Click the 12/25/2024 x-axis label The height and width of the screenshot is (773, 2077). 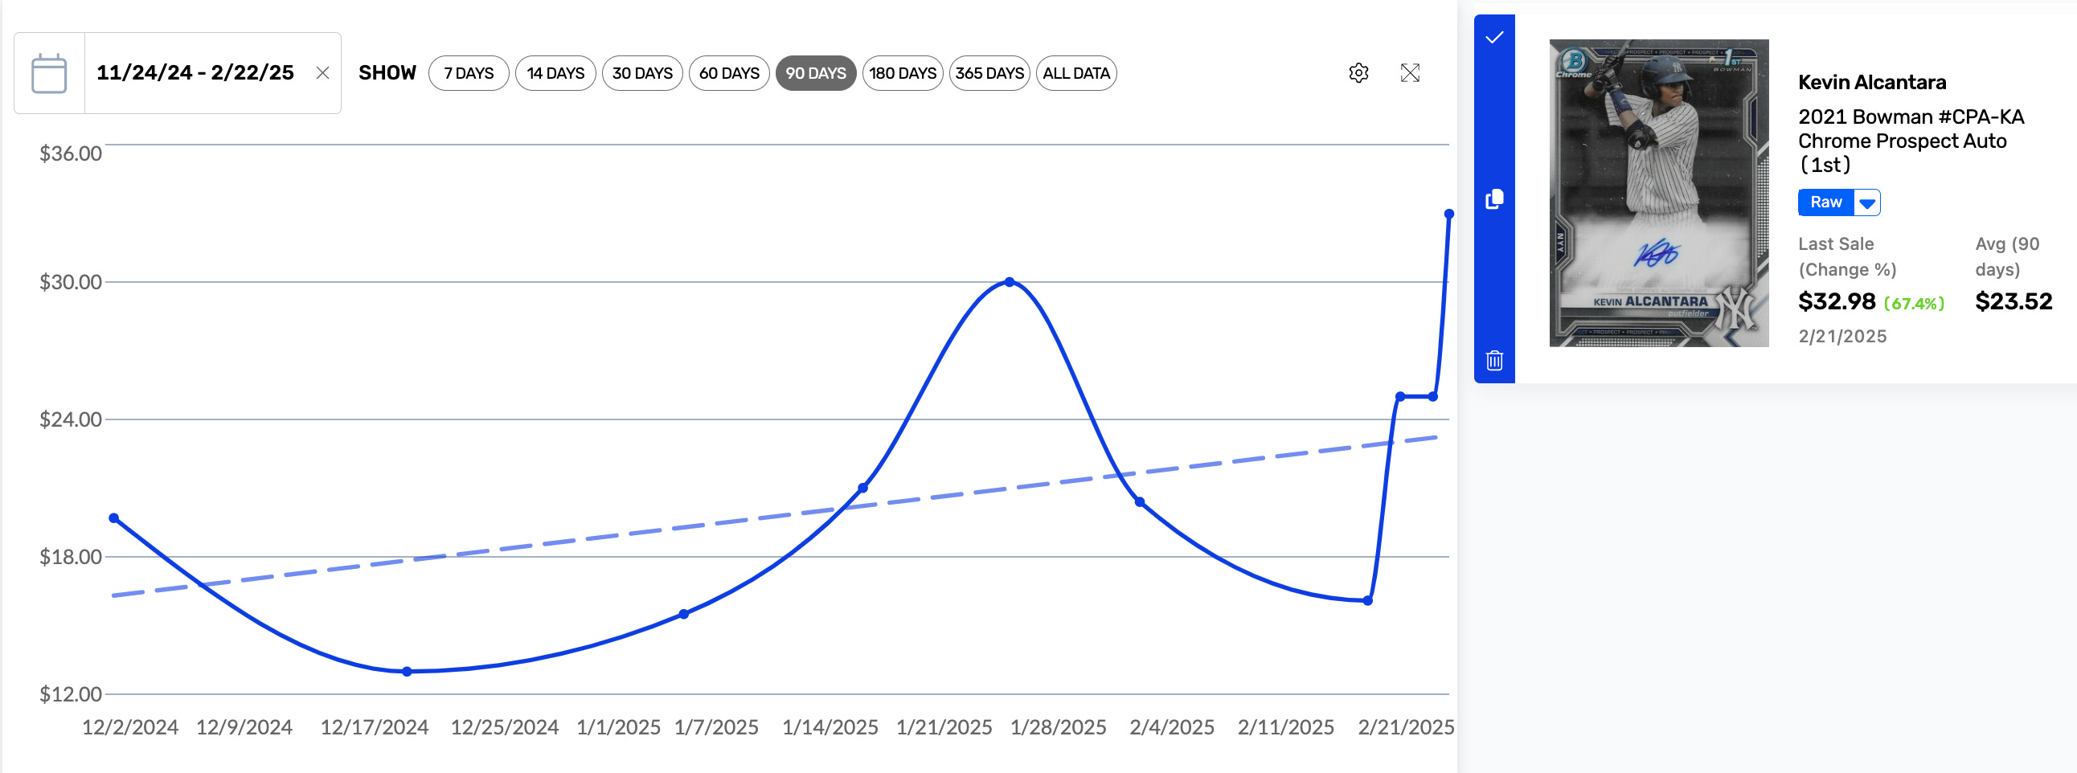click(x=505, y=727)
